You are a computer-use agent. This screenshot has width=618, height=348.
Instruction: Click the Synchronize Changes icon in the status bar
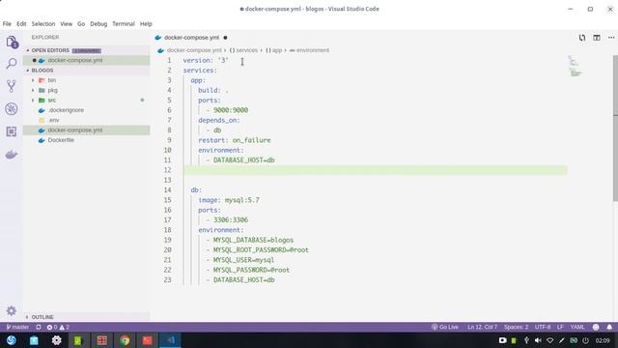39,327
